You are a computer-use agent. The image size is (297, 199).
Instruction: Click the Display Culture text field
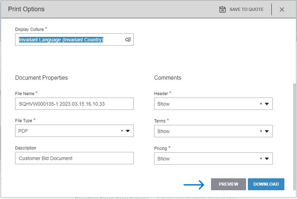(70, 40)
